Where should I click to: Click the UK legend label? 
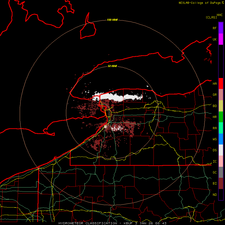click(214, 39)
